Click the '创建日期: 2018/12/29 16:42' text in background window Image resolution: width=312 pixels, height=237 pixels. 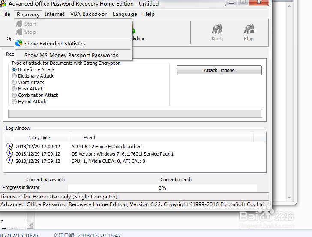[87, 235]
